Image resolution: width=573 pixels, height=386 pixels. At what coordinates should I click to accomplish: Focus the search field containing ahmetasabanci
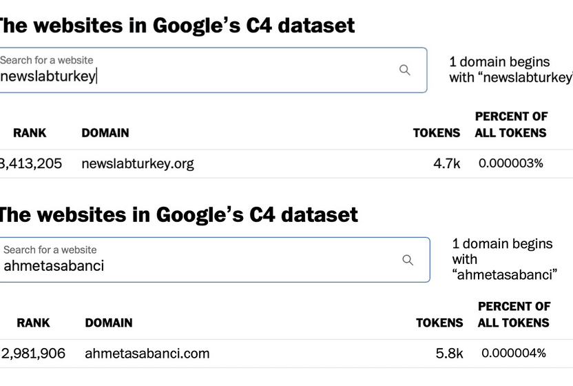click(214, 260)
